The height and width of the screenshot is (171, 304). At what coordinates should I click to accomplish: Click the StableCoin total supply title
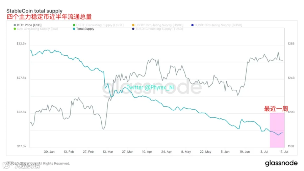tap(34, 11)
